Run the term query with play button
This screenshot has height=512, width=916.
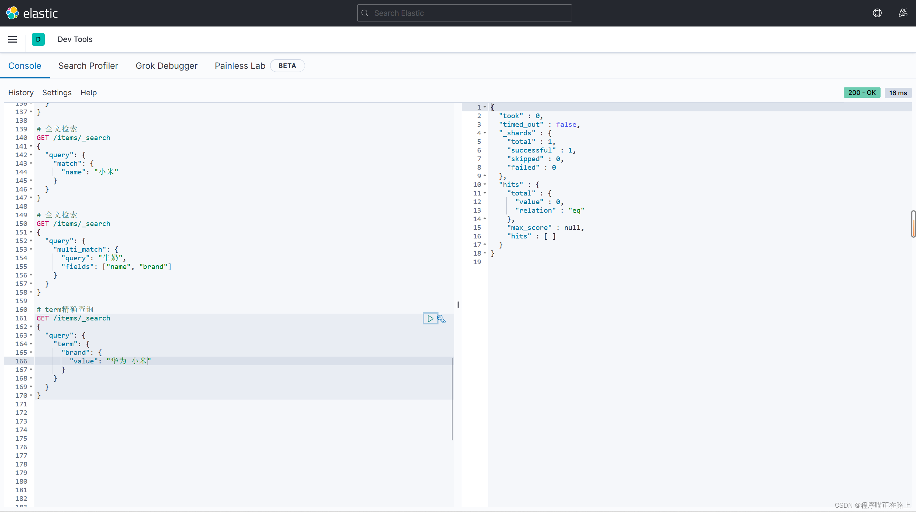pos(430,318)
